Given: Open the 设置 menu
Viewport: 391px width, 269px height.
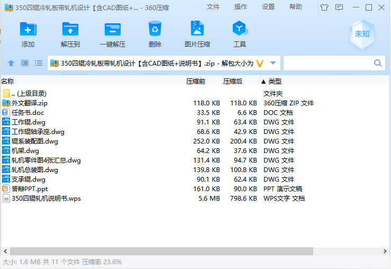Looking at the screenshot, I should [268, 7].
